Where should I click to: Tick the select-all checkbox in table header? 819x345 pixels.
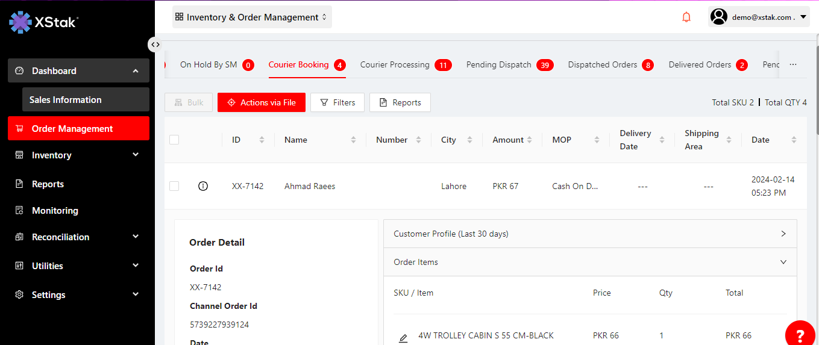[174, 140]
